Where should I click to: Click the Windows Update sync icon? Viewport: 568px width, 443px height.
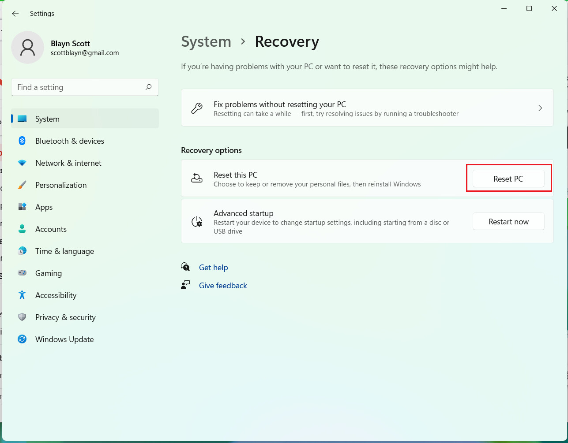(22, 339)
